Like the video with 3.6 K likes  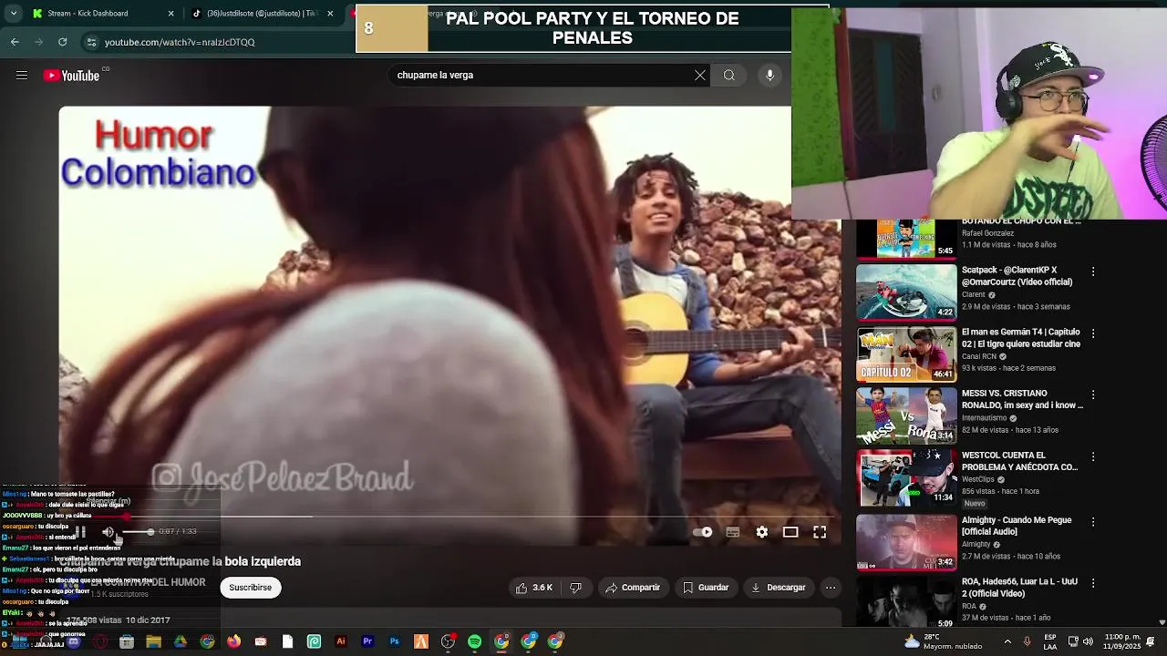[534, 588]
